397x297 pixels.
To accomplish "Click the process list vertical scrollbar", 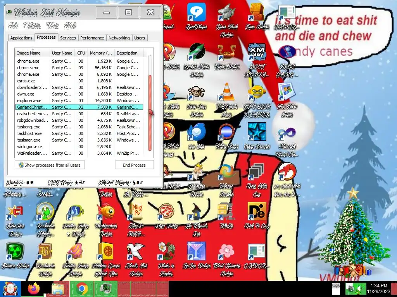I will pos(150,113).
